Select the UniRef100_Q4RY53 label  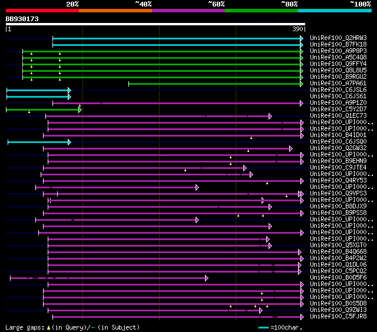[x=338, y=181]
